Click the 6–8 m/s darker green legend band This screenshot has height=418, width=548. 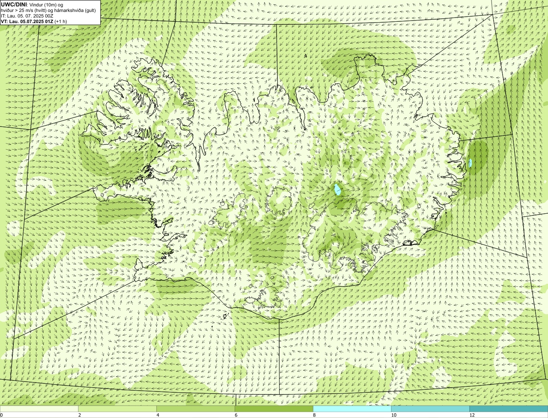(x=274, y=409)
